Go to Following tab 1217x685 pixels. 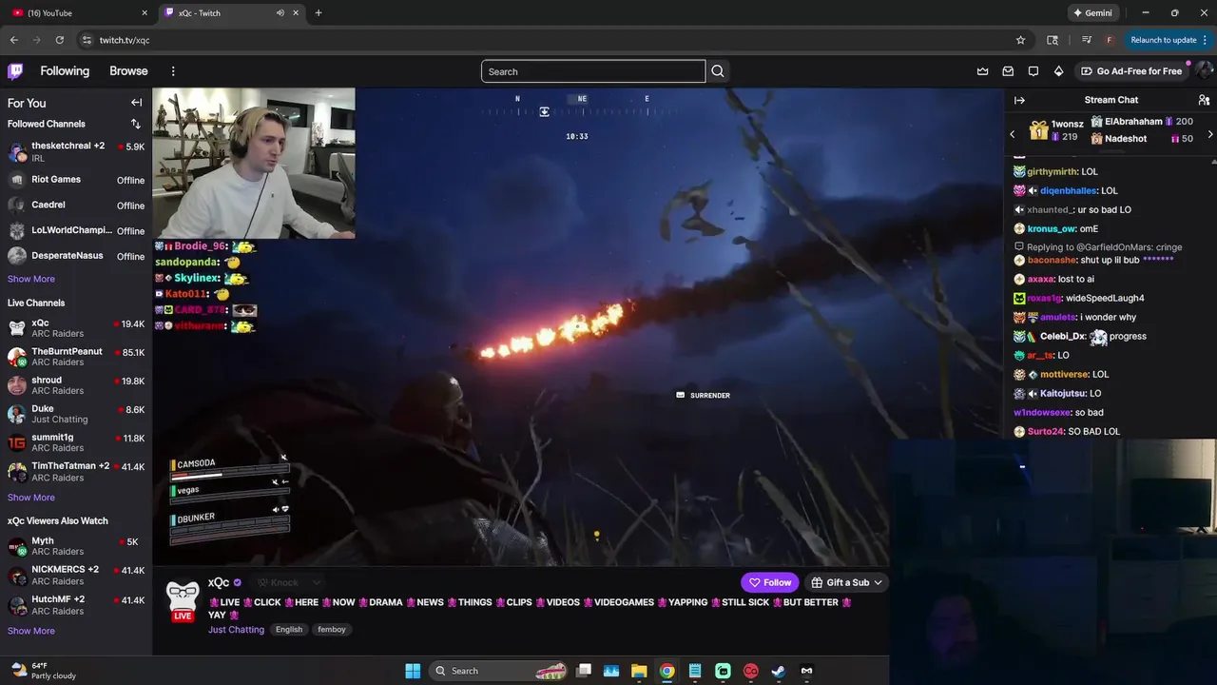pos(65,71)
